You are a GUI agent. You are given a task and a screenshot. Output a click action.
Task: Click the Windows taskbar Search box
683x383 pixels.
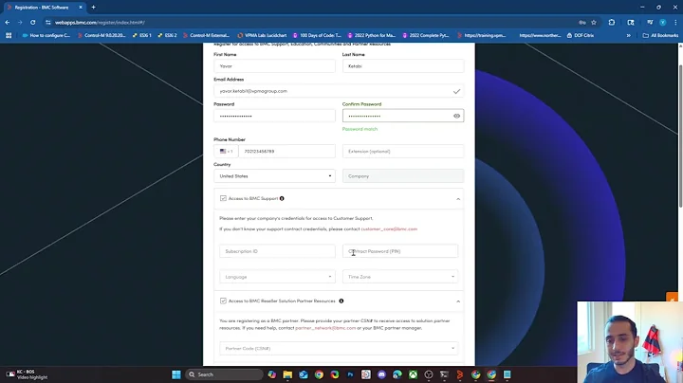[224, 374]
